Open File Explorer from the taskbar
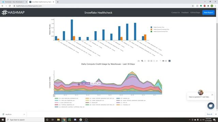 [58, 120]
